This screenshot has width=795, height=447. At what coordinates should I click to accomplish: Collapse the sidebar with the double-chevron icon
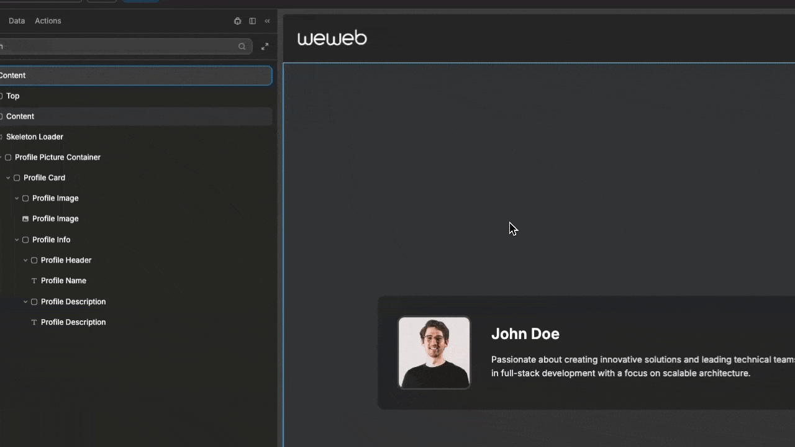267,20
